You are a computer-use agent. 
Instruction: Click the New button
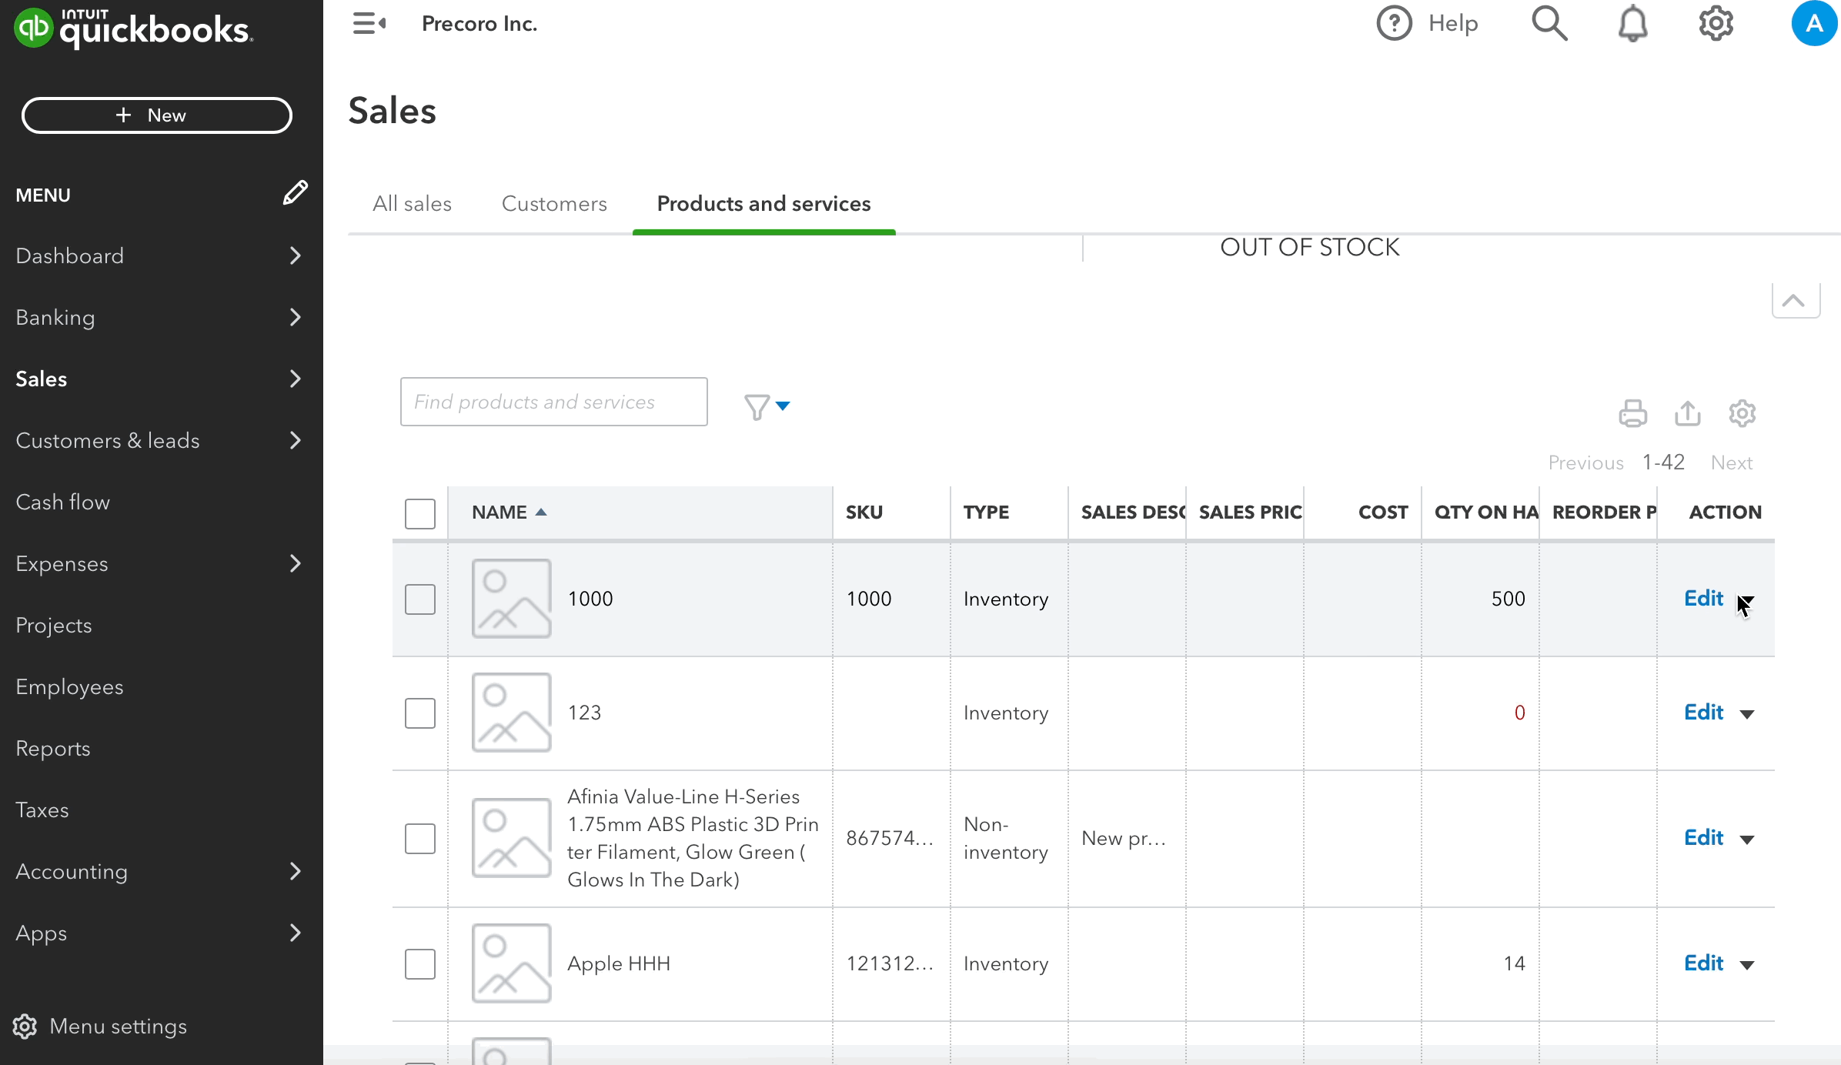(156, 115)
